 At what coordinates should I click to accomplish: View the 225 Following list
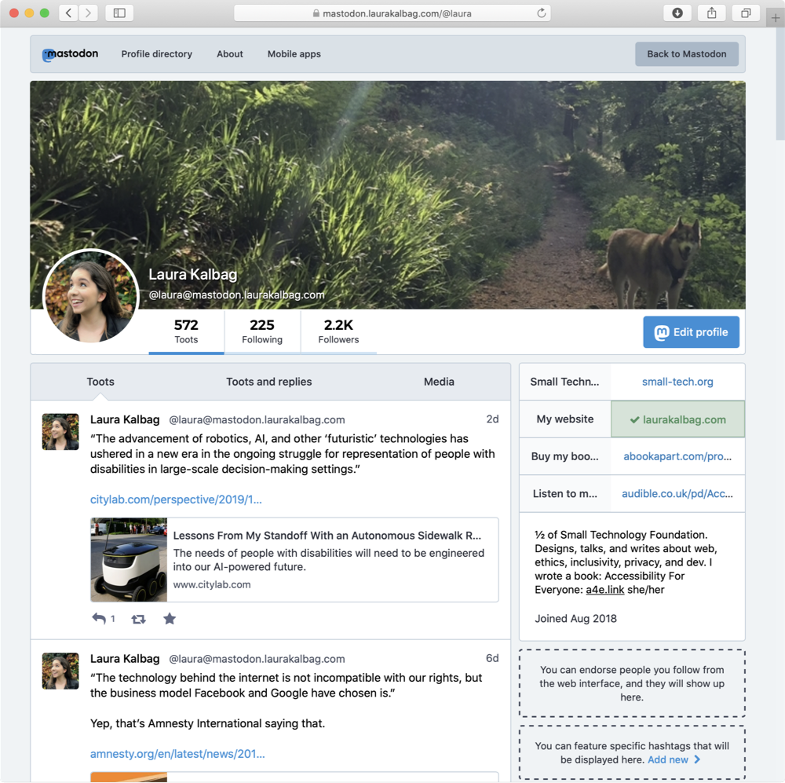[262, 331]
